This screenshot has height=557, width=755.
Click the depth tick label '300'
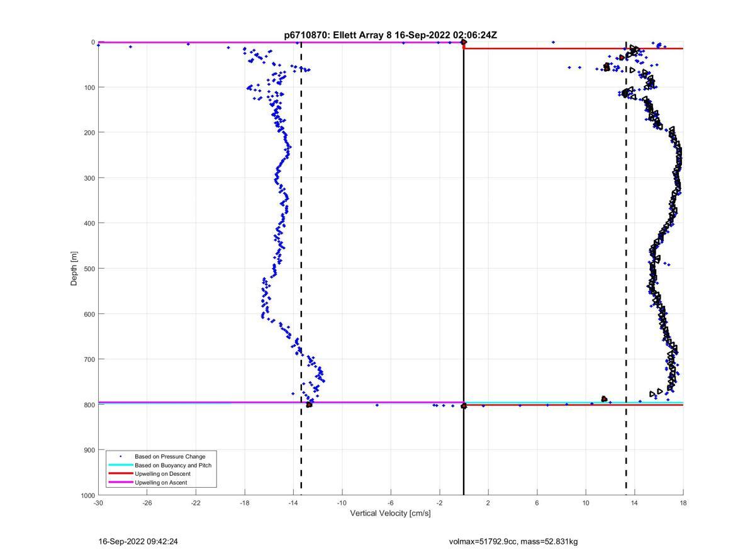tap(89, 178)
